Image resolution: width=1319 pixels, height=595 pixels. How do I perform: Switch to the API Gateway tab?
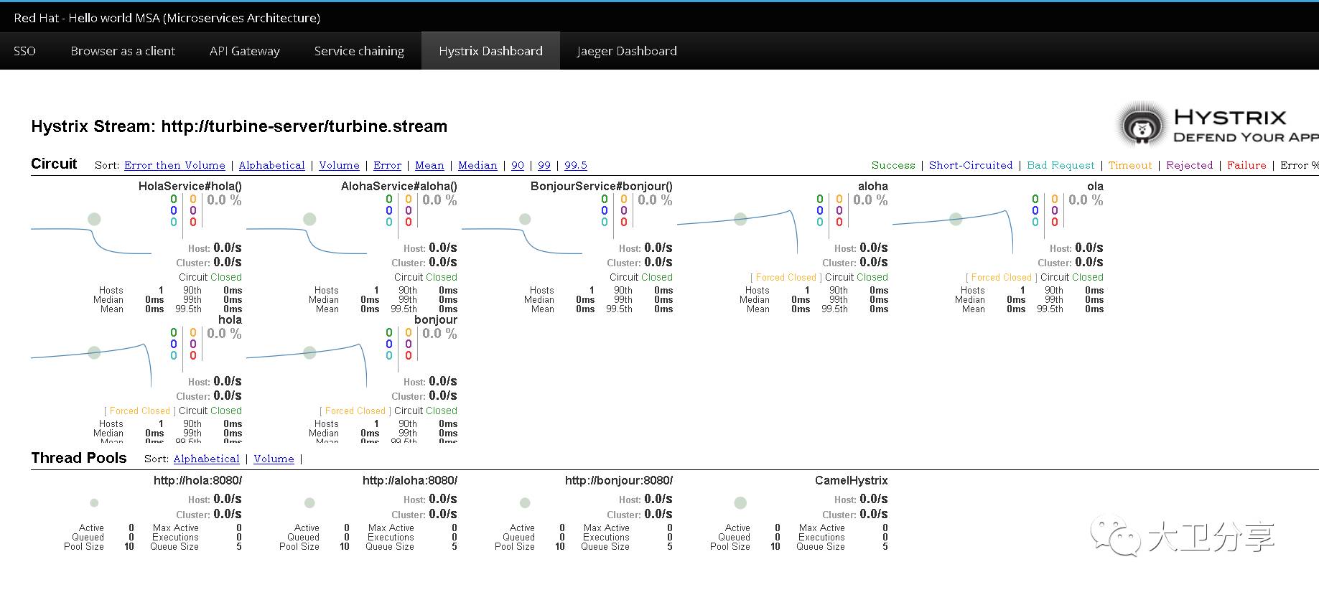pyautogui.click(x=245, y=51)
